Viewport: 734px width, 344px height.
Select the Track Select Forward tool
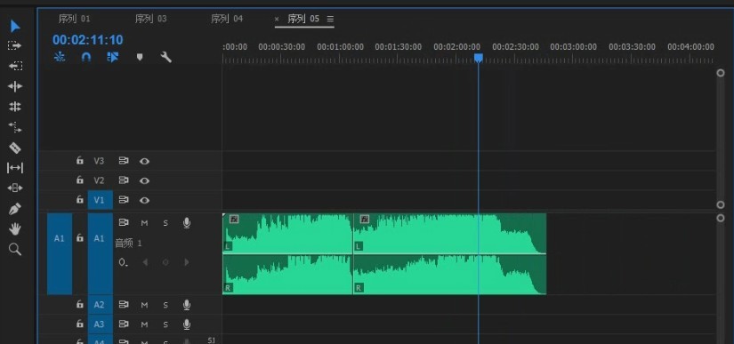click(x=15, y=45)
